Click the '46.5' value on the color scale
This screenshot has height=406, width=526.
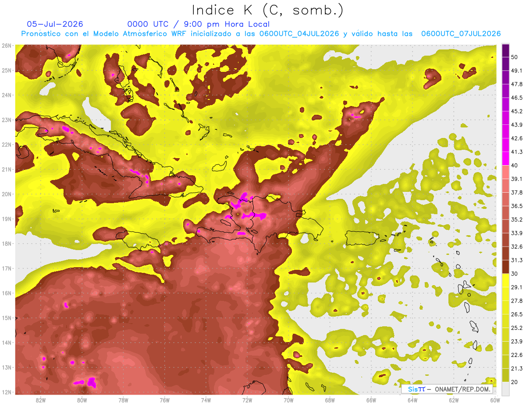tap(516, 98)
